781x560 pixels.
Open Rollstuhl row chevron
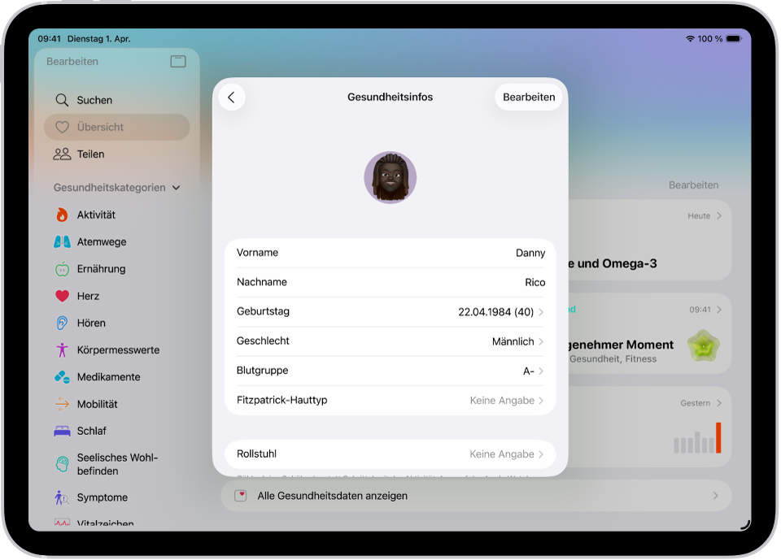coord(541,454)
